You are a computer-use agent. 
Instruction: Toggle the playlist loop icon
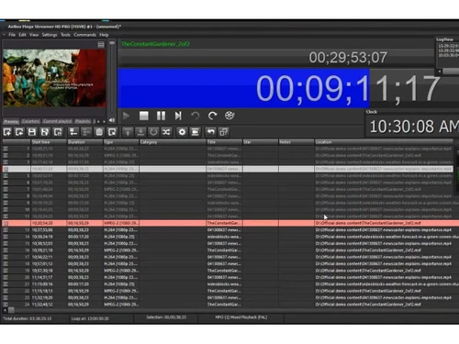(153, 132)
